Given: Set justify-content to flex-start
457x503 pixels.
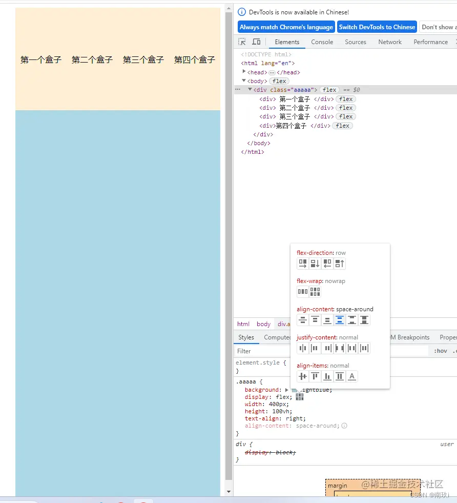Looking at the screenshot, I should click(x=315, y=348).
